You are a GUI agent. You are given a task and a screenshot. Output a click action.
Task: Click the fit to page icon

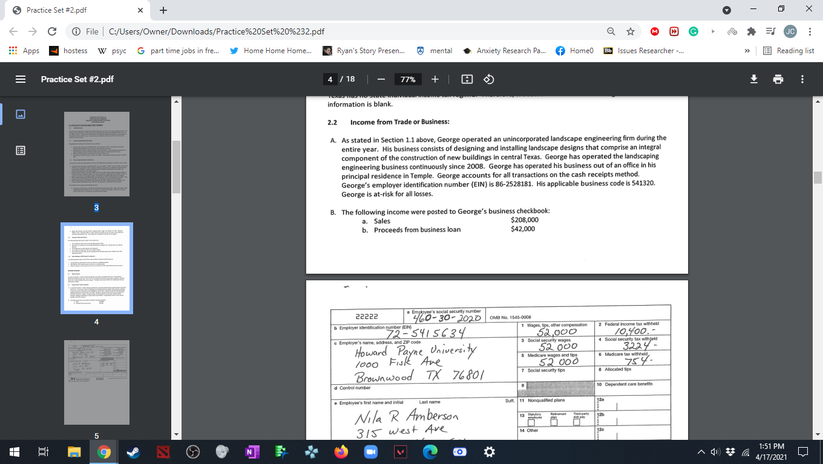467,79
